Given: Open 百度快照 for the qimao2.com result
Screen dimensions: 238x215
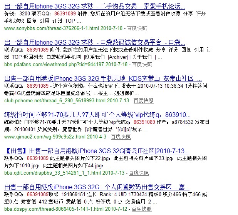Looking at the screenshot, I should click(121, 137).
